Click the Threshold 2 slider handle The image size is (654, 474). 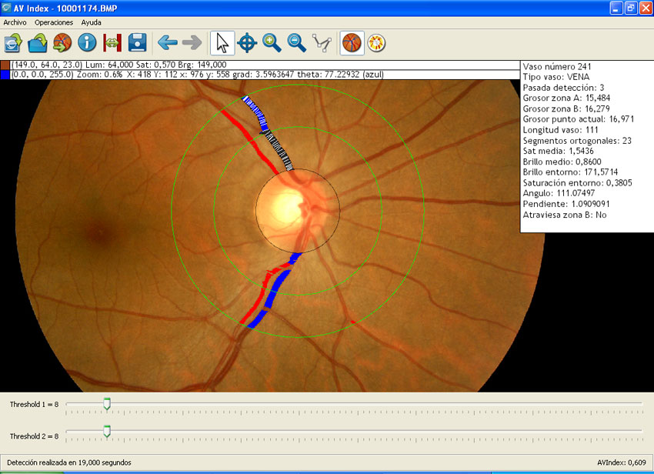point(107,432)
